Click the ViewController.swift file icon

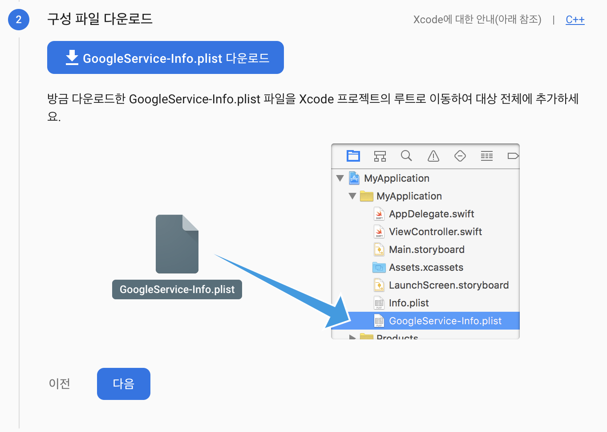(x=379, y=232)
